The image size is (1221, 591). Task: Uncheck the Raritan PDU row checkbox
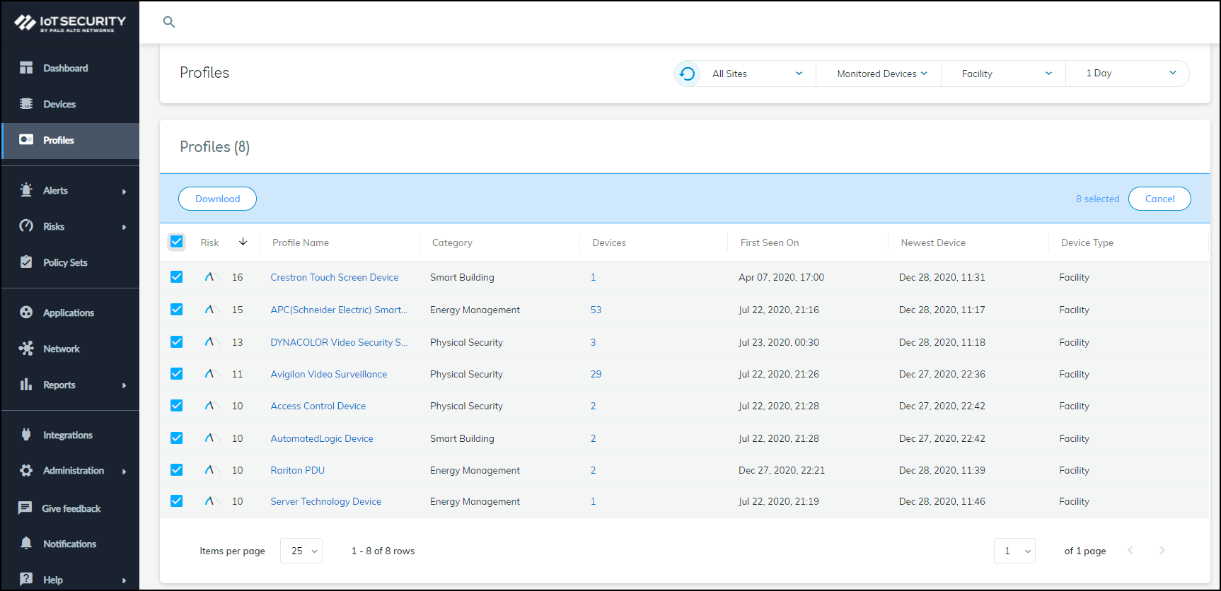[x=177, y=470]
